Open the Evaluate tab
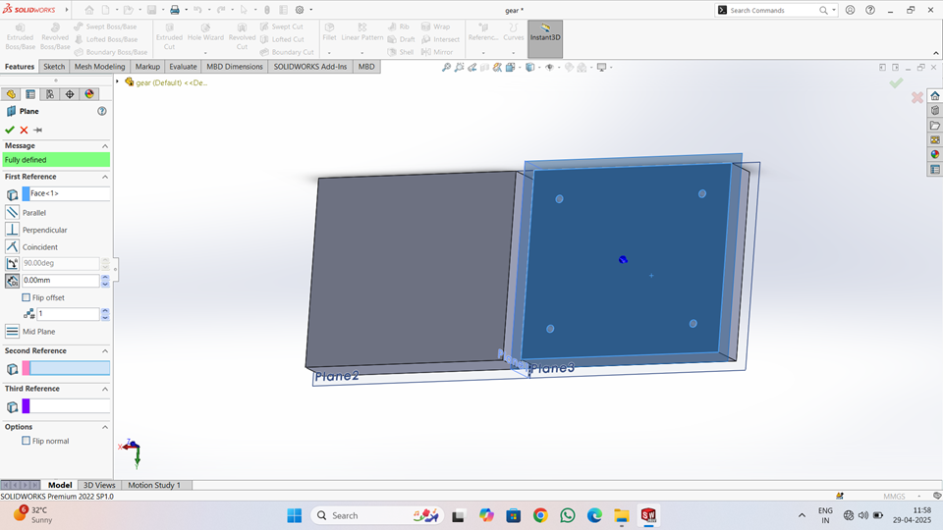943x530 pixels. tap(183, 67)
